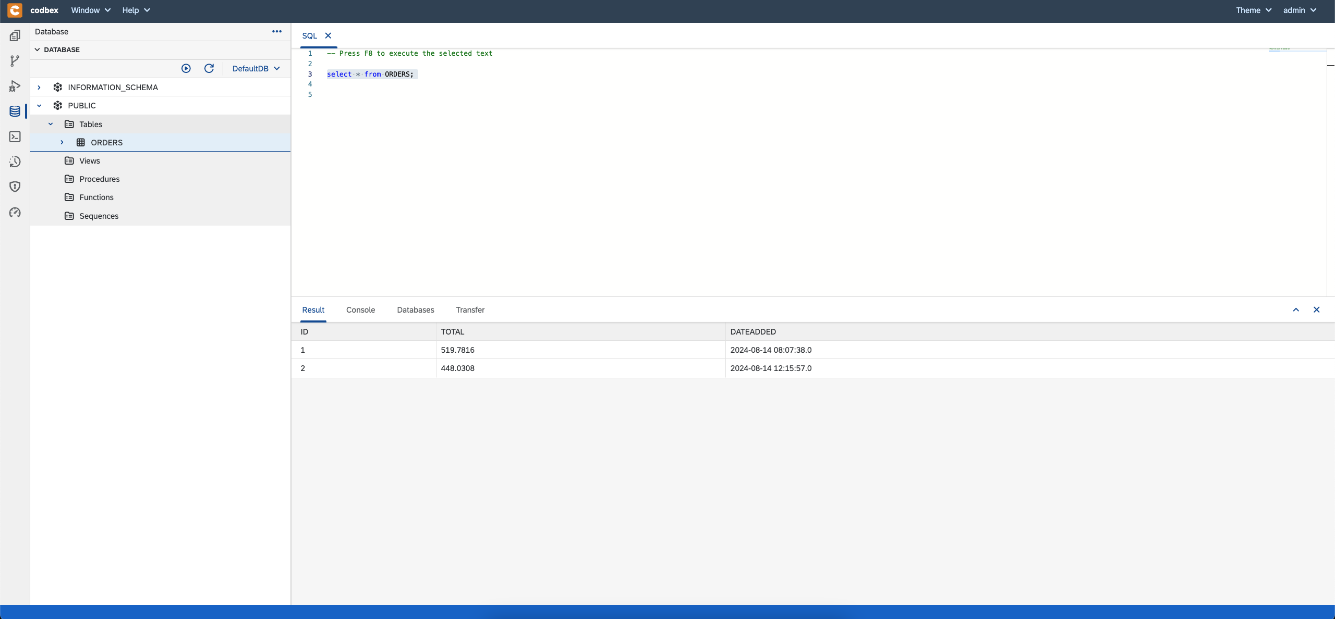Screen dimensions: 1335x619
Task: Click on ORDERS row 1 total value
Action: [x=457, y=350]
